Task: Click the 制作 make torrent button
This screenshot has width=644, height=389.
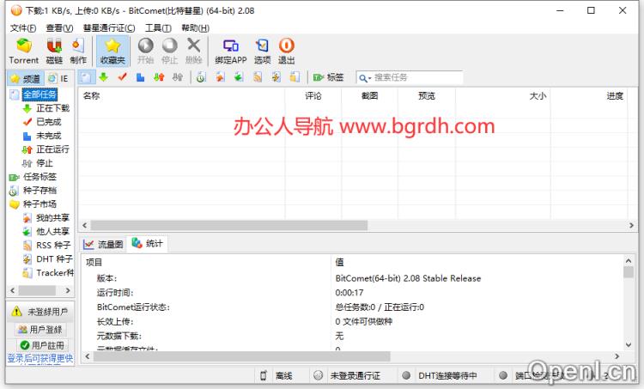Action: coord(78,51)
